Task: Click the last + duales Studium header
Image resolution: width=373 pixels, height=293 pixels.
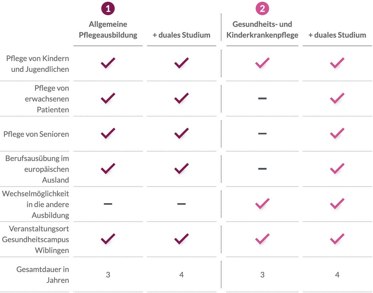Action: [x=337, y=35]
